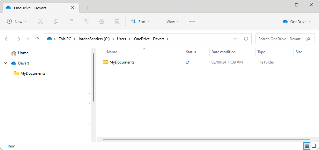Switch to large thumbnails view in status bar

point(314,146)
